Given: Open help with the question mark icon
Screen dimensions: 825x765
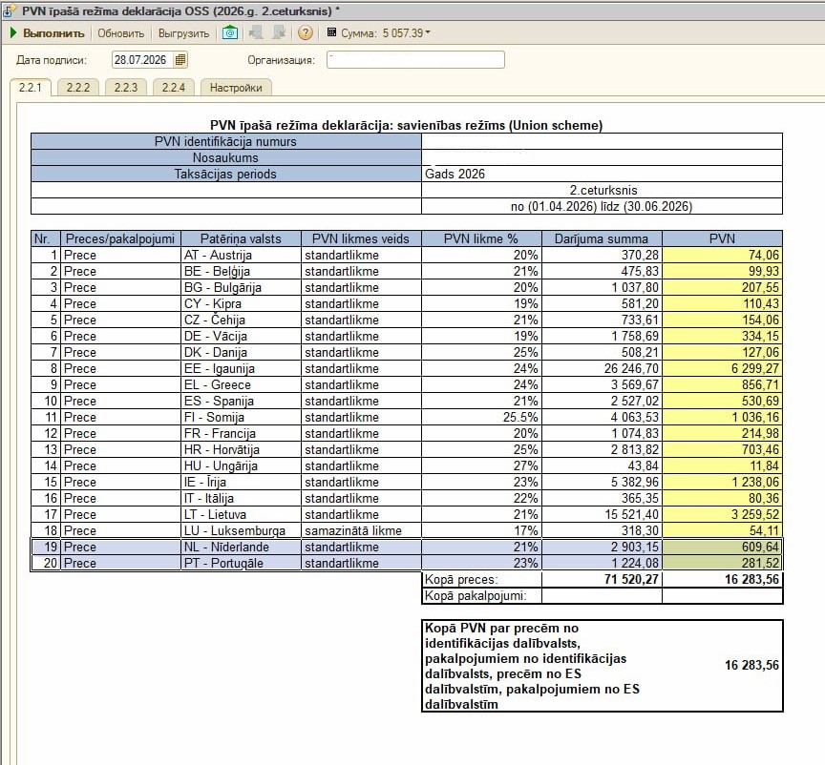Looking at the screenshot, I should pyautogui.click(x=306, y=33).
